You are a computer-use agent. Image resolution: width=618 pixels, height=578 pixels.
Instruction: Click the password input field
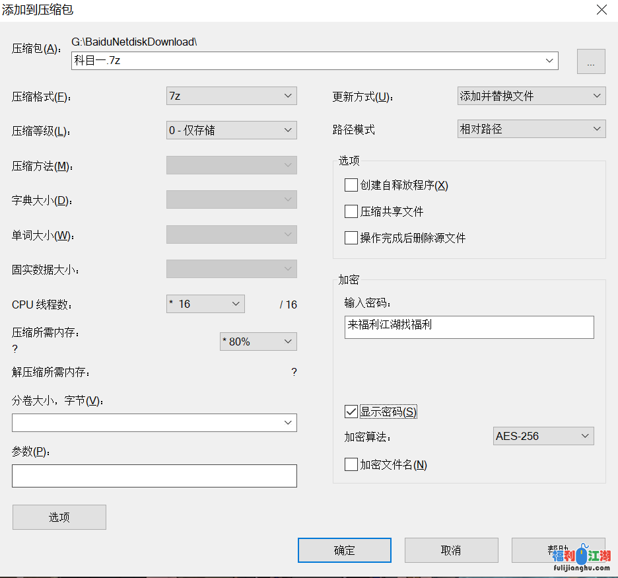[469, 327]
